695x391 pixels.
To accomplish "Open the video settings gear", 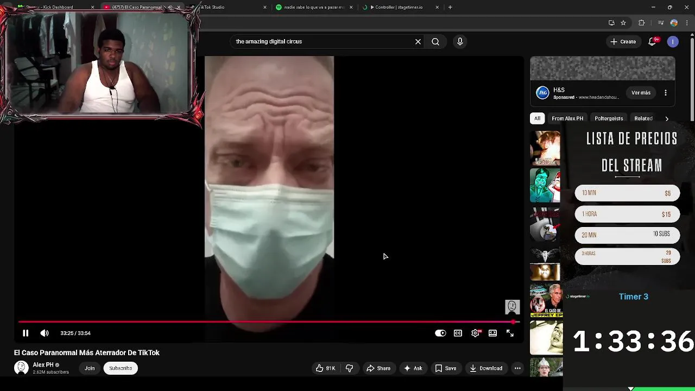I will [x=475, y=333].
